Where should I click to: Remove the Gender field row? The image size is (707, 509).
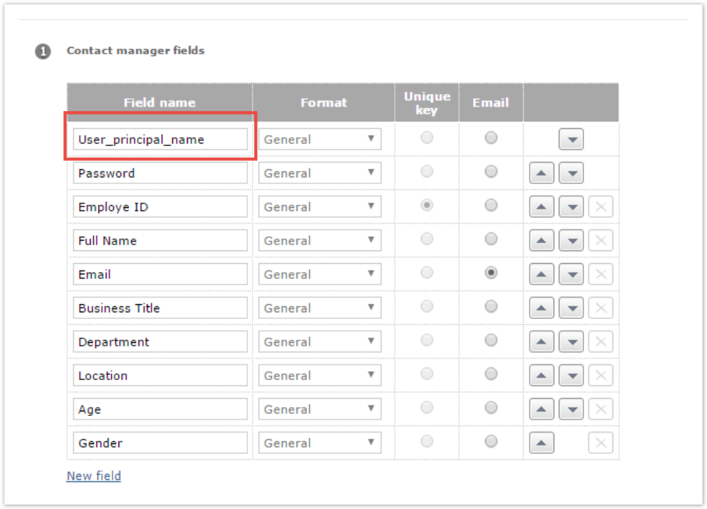pyautogui.click(x=600, y=443)
